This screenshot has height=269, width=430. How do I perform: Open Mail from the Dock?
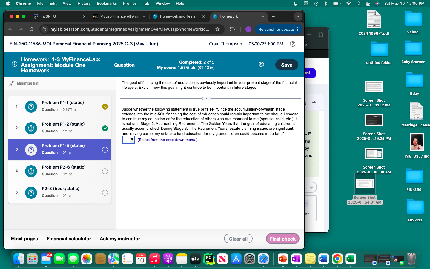coord(46,259)
